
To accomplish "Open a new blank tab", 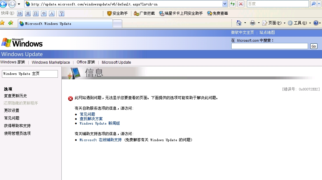I will pyautogui.click(x=117, y=24).
